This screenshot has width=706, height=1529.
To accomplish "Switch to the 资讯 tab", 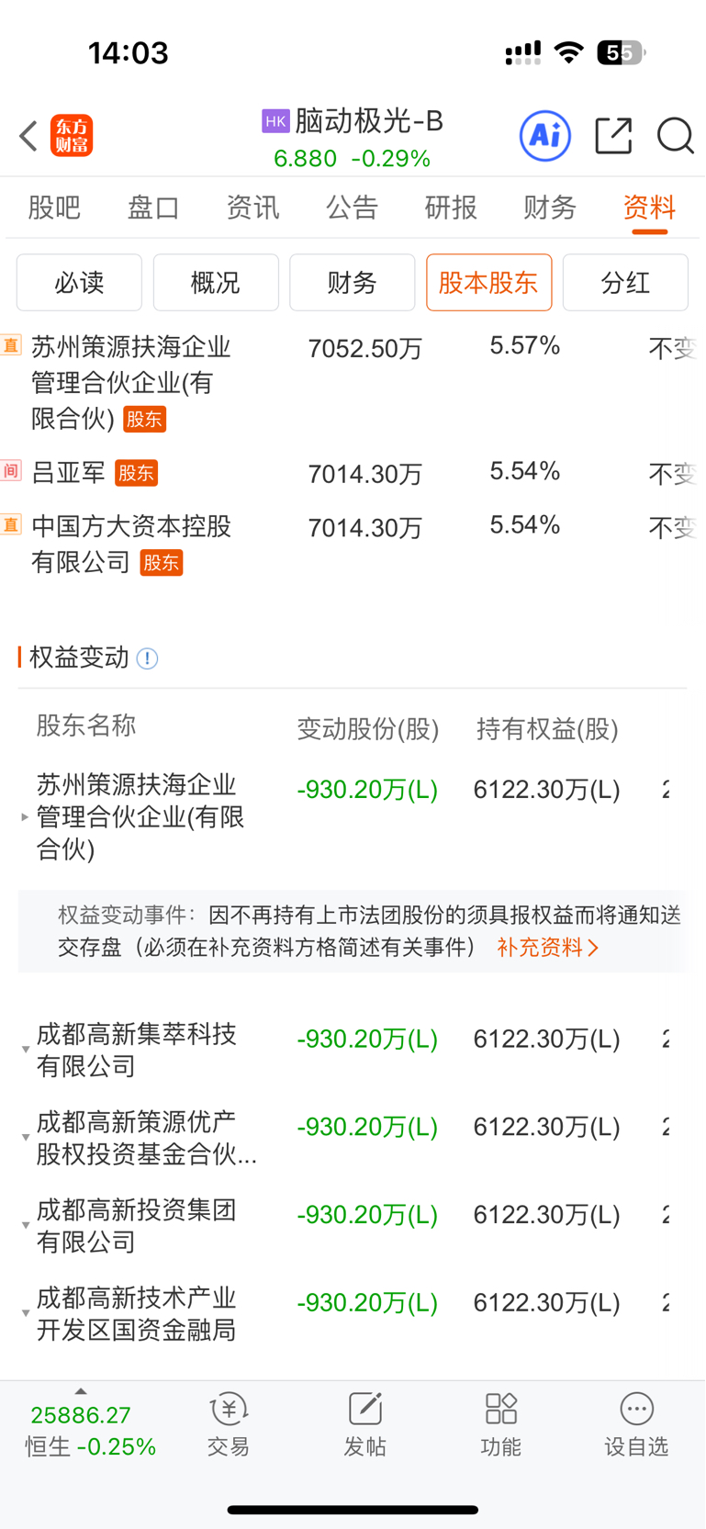I will pos(252,208).
